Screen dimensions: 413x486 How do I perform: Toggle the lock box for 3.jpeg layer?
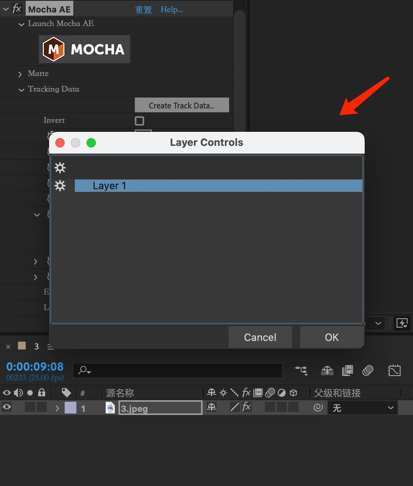point(42,407)
